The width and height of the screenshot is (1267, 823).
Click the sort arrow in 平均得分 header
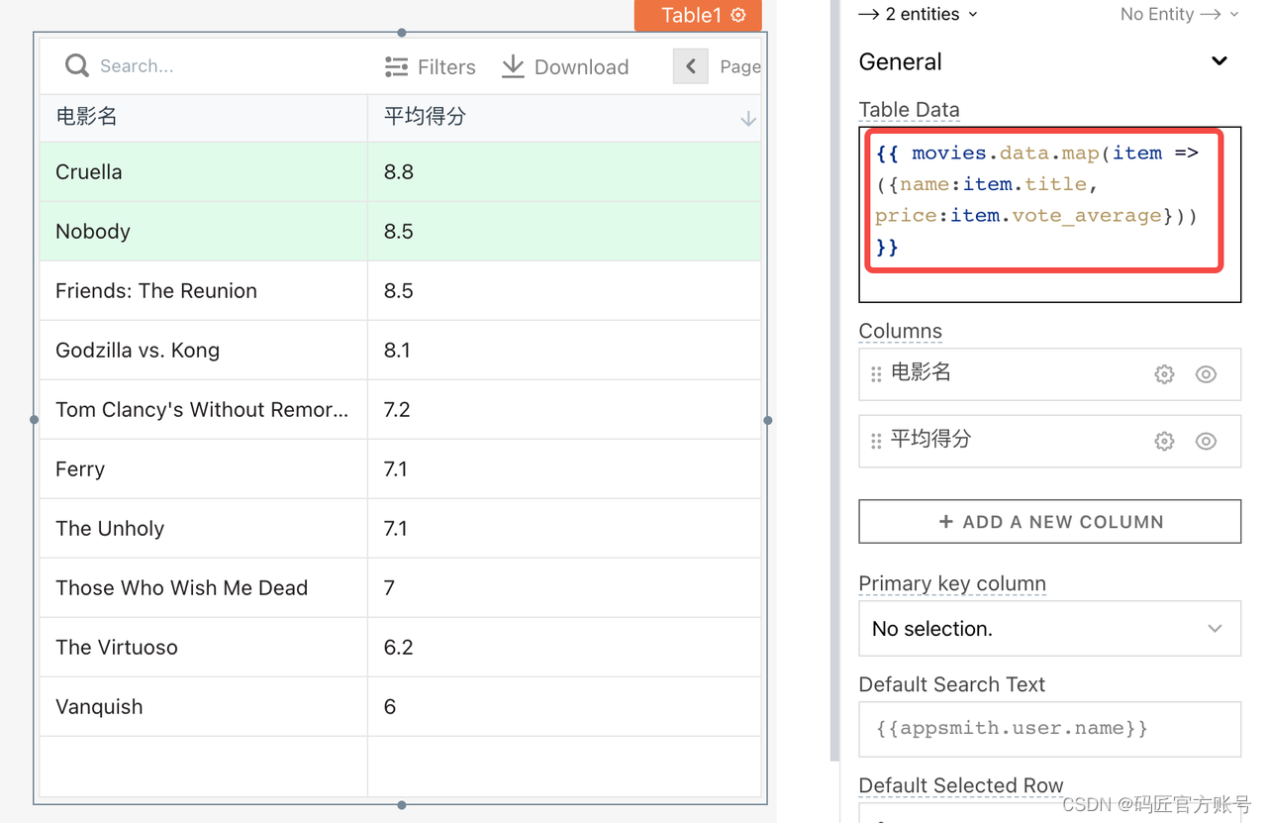coord(748,119)
